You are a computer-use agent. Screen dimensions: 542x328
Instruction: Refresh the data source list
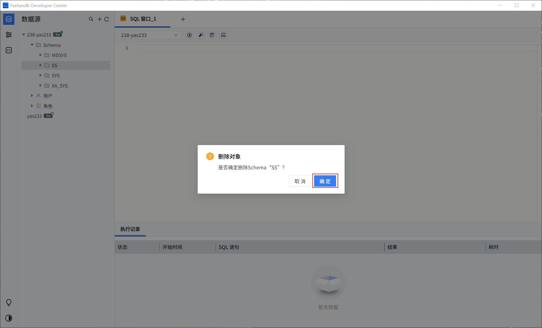tap(107, 19)
